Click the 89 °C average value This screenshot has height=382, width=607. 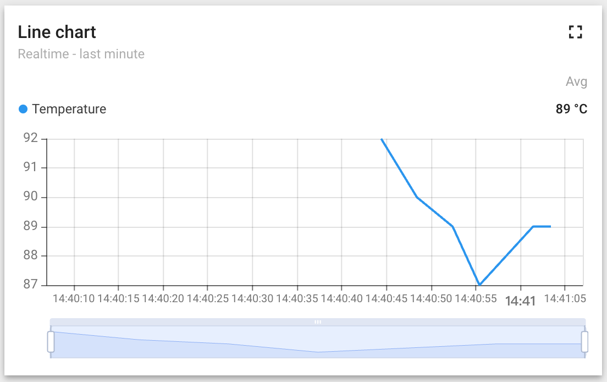pos(571,109)
